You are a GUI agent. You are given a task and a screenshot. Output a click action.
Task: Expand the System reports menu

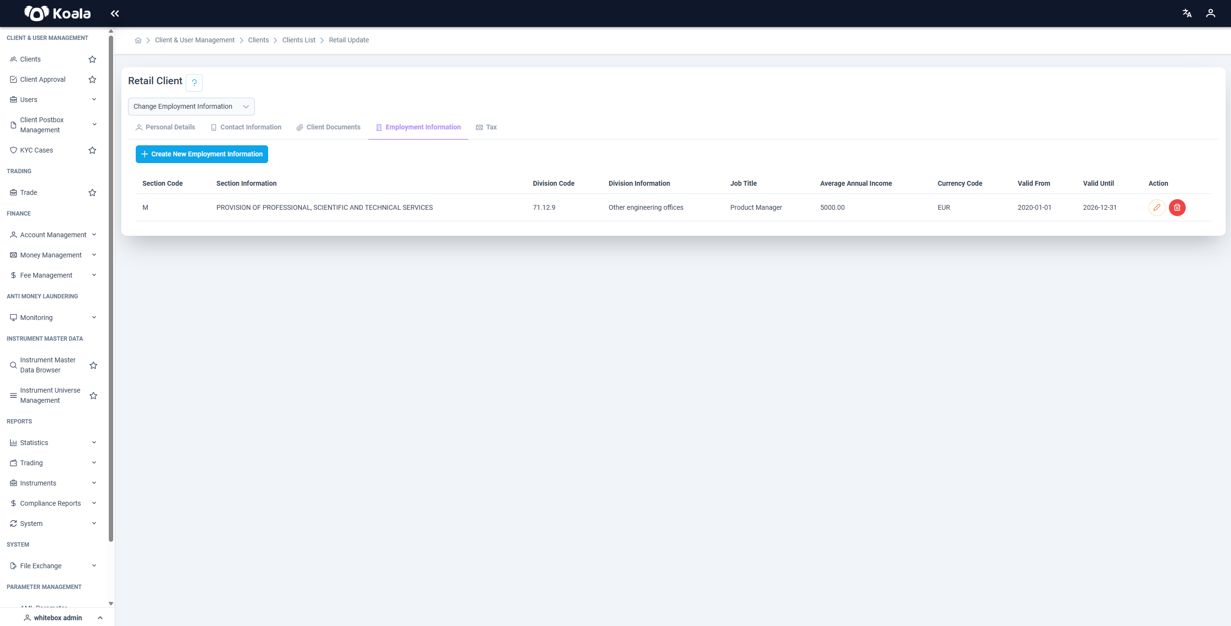pyautogui.click(x=53, y=524)
